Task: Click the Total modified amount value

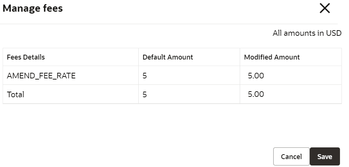Action: point(256,94)
